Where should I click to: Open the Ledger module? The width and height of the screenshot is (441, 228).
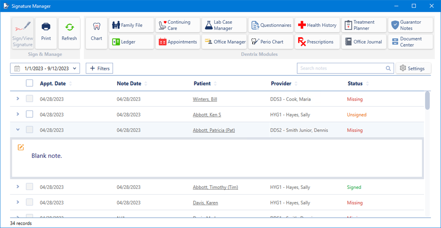(131, 42)
